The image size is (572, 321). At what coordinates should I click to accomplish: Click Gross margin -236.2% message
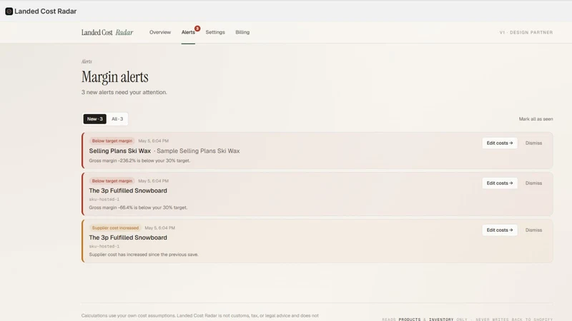coord(139,160)
